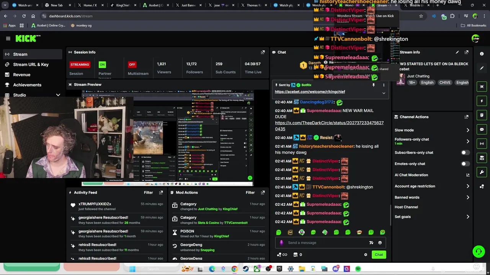Toggle the Partner Income ON button
490x275 pixels.
click(x=102, y=65)
